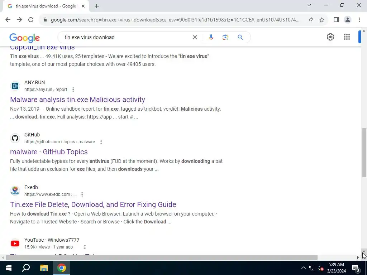Click the ANY.RUN result favicon
367x275 pixels.
pyautogui.click(x=15, y=86)
